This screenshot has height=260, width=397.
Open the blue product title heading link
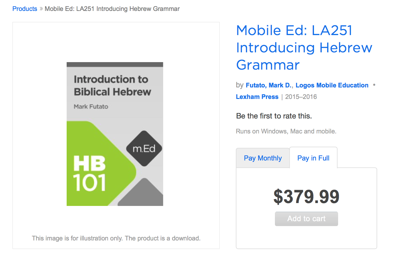click(304, 47)
